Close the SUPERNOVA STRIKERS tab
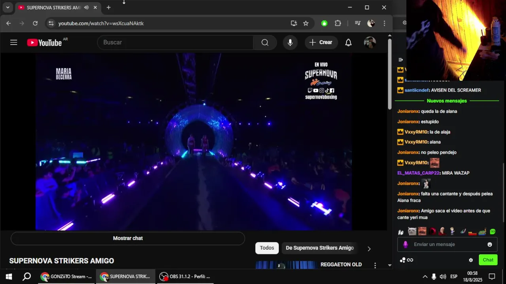Image resolution: width=506 pixels, height=284 pixels. pos(95,7)
